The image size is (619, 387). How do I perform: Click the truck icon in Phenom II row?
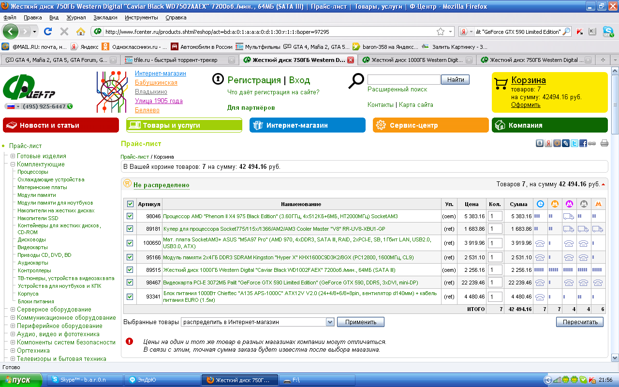point(569,216)
